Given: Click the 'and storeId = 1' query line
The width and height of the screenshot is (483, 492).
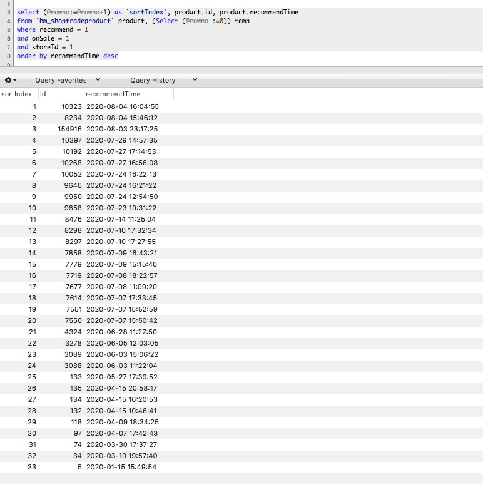Looking at the screenshot, I should (x=45, y=47).
